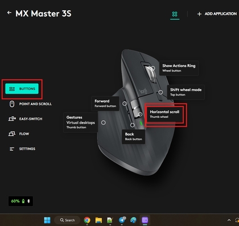Image resolution: width=239 pixels, height=226 pixels.
Task: Go back using the arrow beside MX Master 3S
Action: click(9, 13)
